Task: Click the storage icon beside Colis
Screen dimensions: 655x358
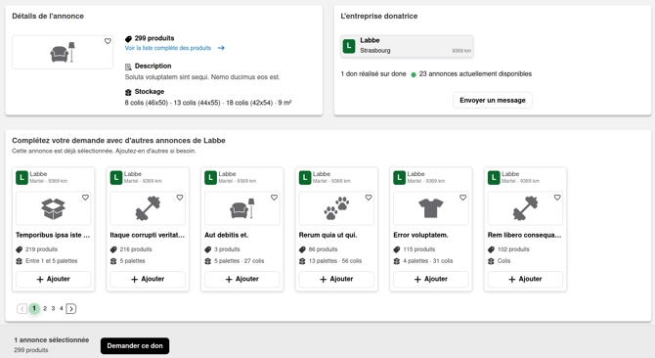Action: (x=491, y=261)
